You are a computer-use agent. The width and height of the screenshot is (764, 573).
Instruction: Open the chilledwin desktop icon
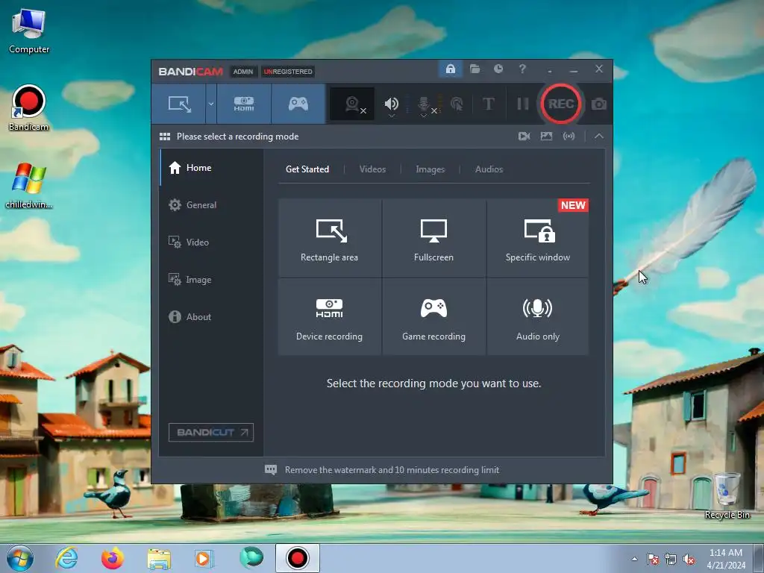point(29,186)
